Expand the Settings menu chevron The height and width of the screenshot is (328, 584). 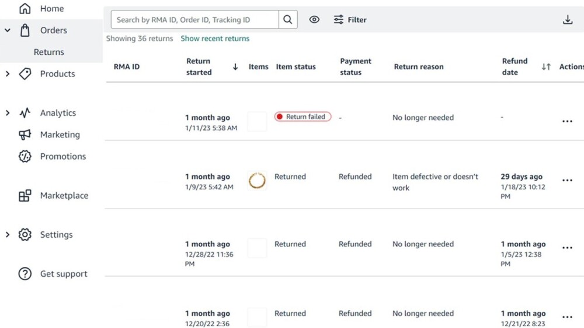click(8, 235)
